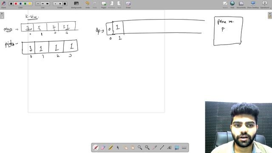Choose the thin line width
272x153 pixels.
[38, 4]
